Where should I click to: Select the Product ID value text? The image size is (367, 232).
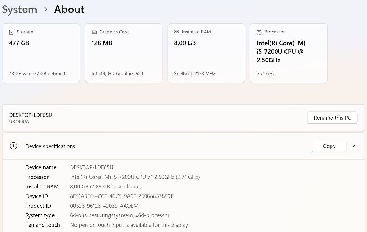tap(104, 206)
